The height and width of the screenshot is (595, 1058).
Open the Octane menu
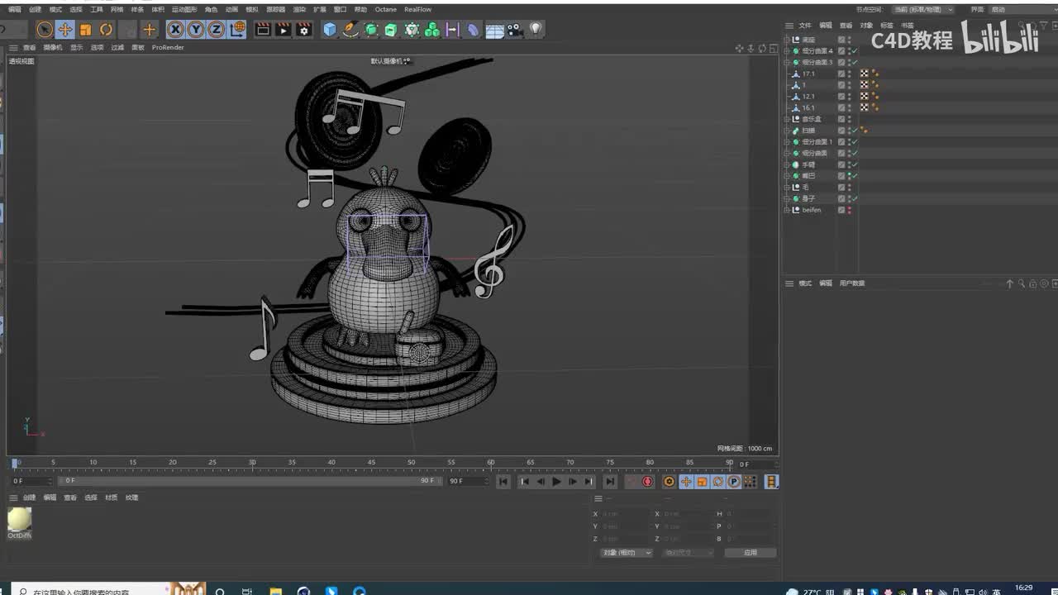click(385, 10)
